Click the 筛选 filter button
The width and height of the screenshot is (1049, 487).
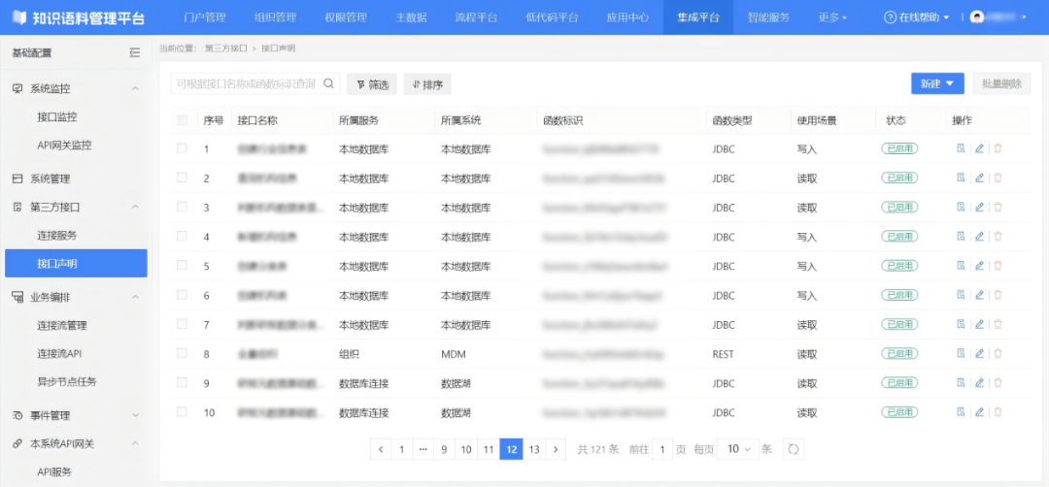tap(372, 84)
